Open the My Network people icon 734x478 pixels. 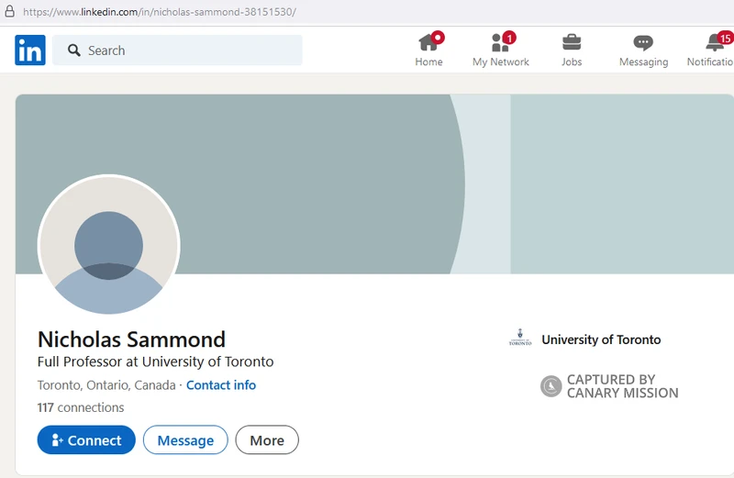point(500,42)
